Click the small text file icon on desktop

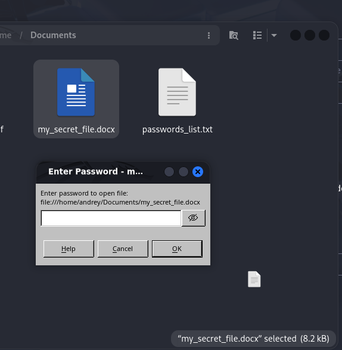[x=254, y=279]
